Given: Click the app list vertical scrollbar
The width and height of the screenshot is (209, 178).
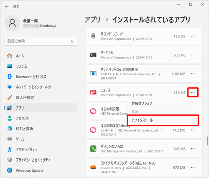Looking at the screenshot, I should pyautogui.click(x=208, y=141).
